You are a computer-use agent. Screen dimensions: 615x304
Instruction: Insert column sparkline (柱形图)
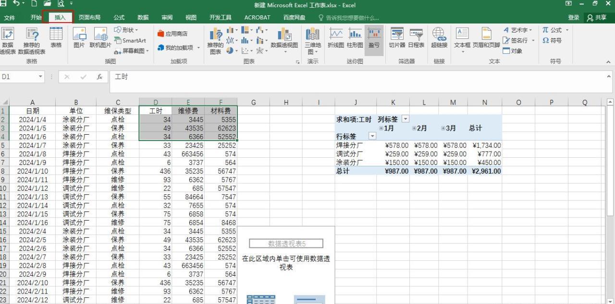[355, 37]
